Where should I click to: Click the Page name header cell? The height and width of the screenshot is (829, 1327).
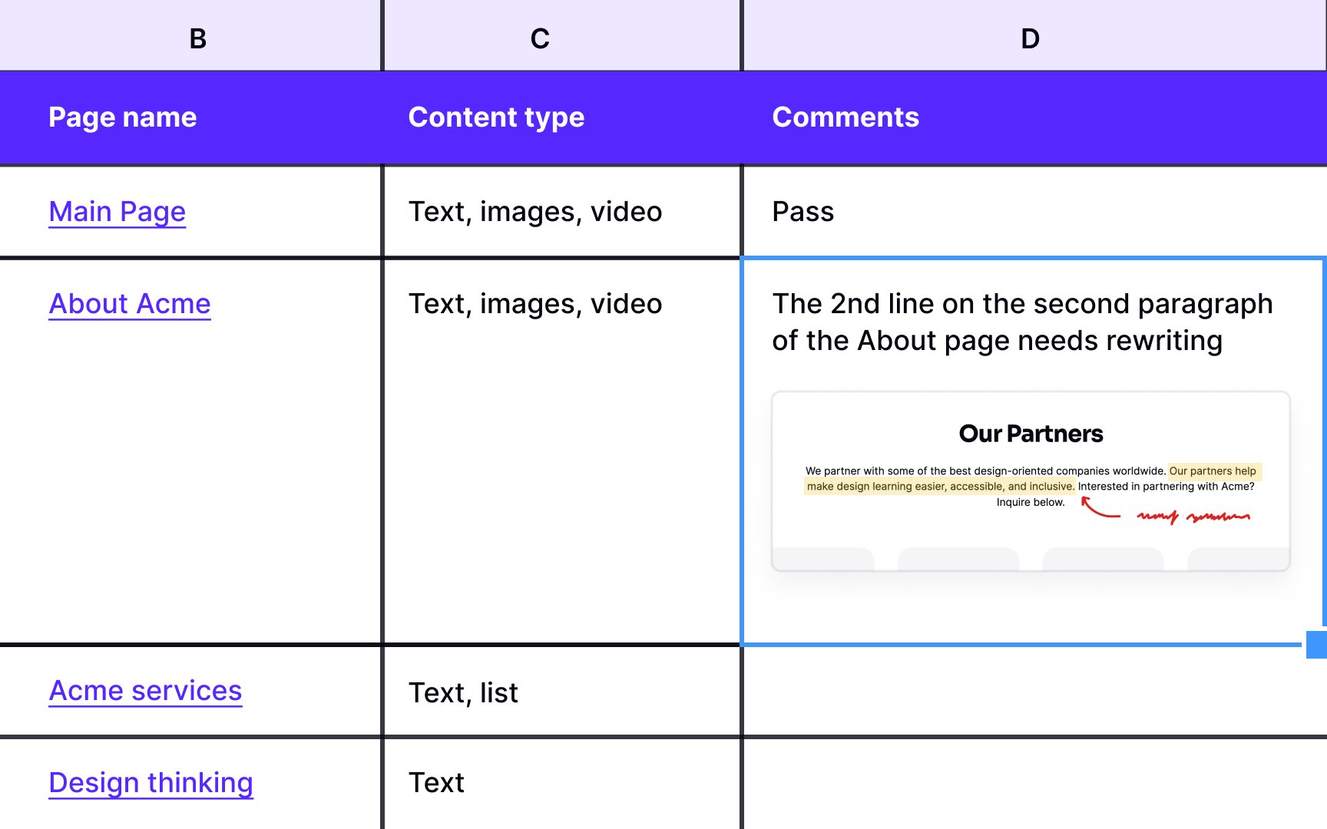click(190, 118)
